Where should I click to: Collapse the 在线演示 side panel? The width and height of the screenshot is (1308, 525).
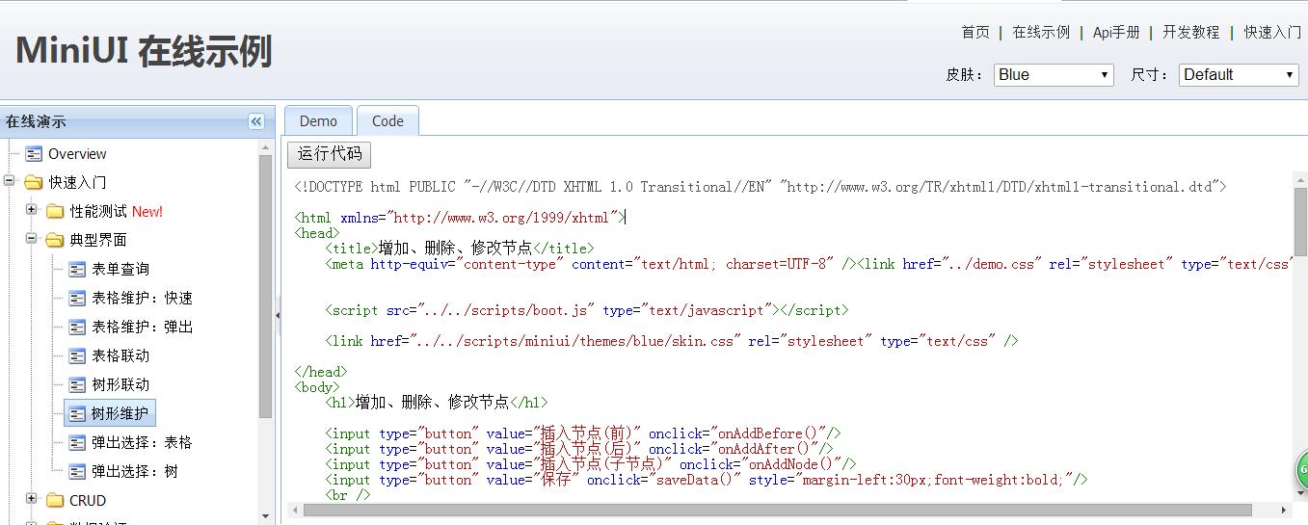[x=255, y=121]
